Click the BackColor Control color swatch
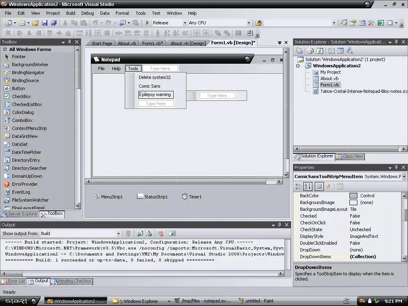 [353, 196]
